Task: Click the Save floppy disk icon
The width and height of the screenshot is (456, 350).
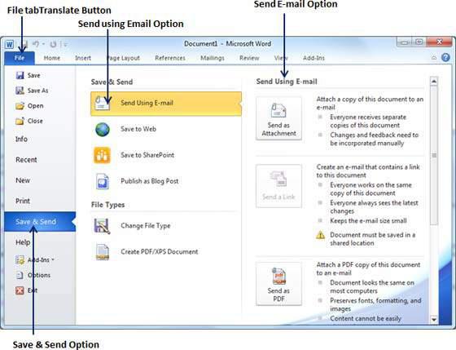Action: point(20,76)
